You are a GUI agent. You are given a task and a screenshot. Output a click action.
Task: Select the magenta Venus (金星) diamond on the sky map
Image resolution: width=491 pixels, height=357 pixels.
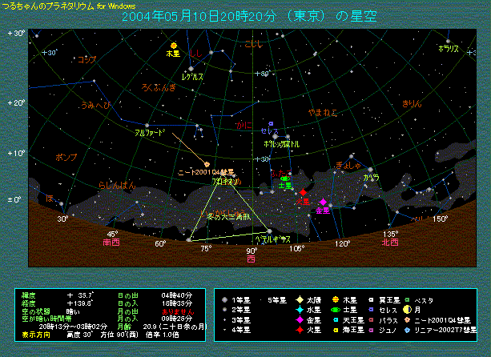click(322, 203)
